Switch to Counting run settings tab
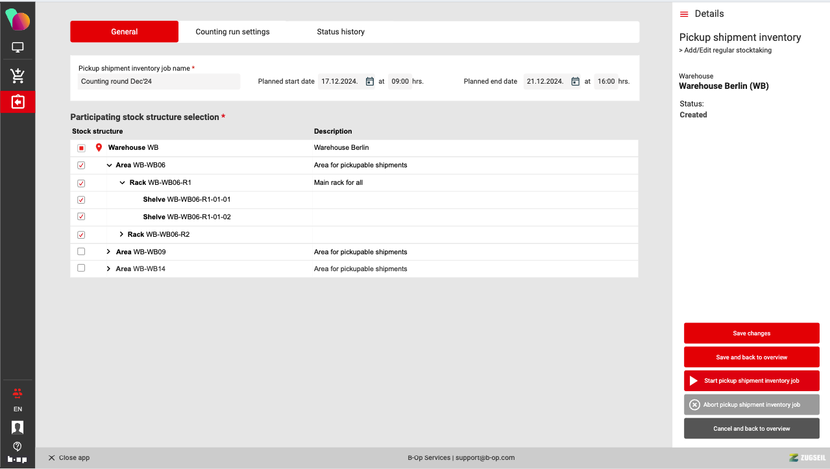 point(232,32)
